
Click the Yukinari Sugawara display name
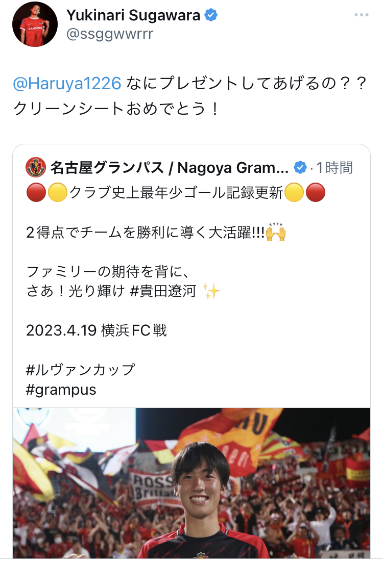pyautogui.click(x=133, y=15)
